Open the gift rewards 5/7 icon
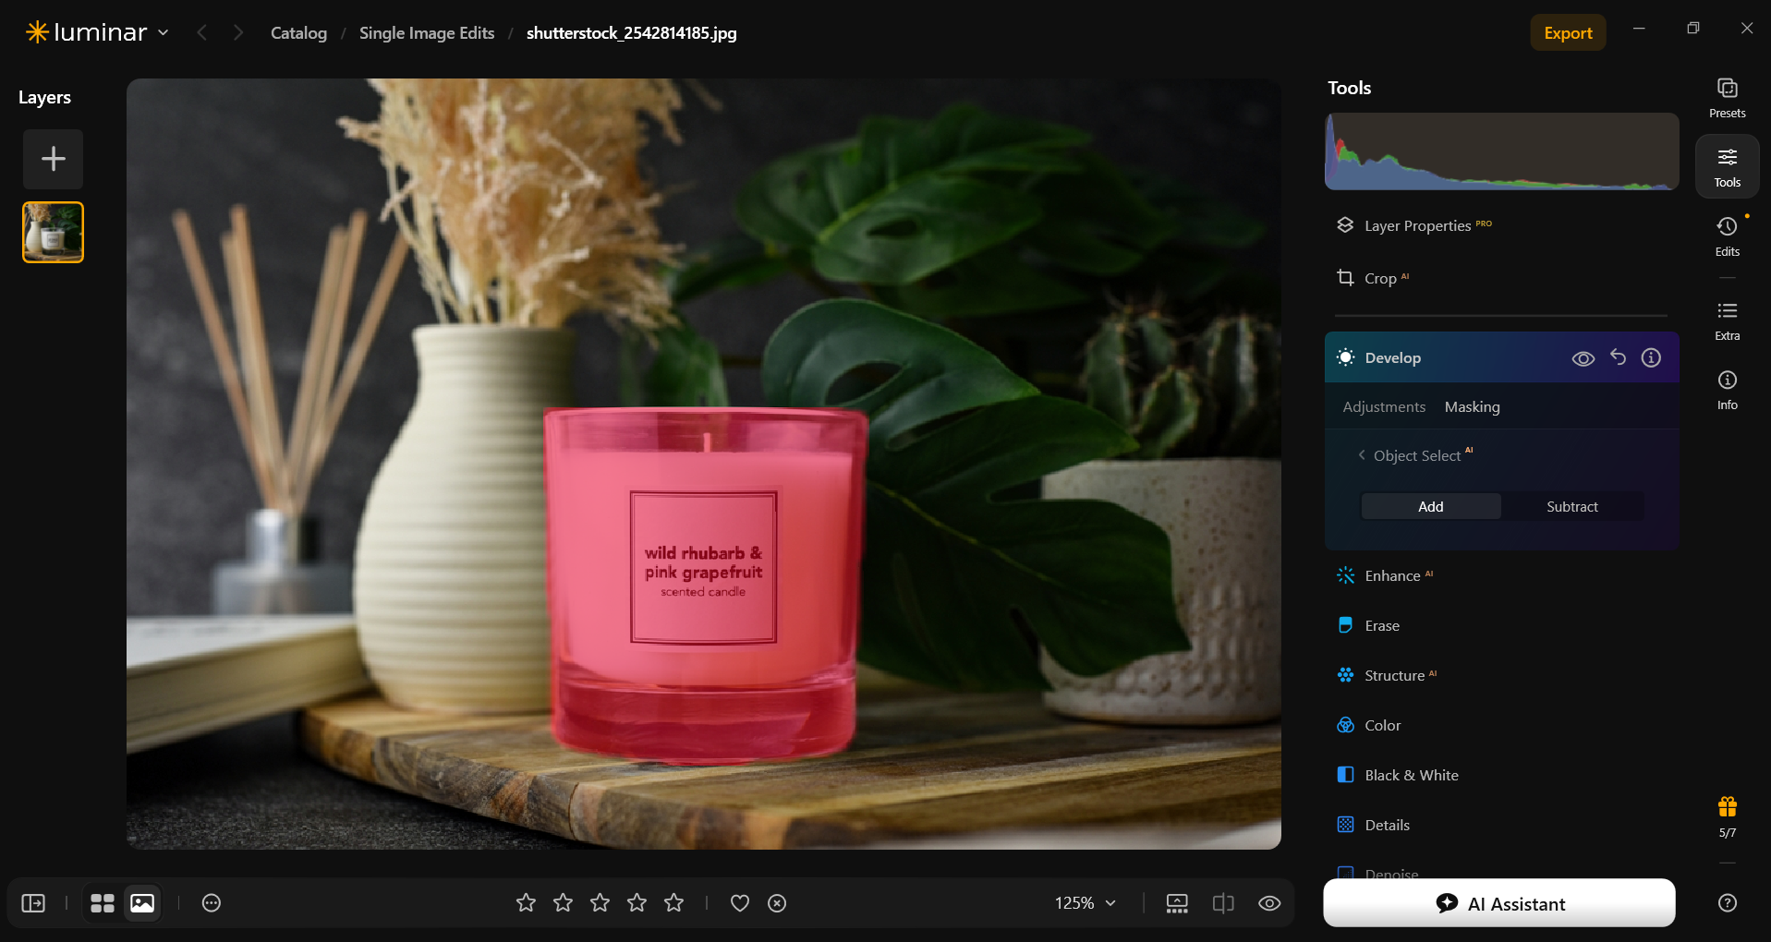 [x=1727, y=816]
